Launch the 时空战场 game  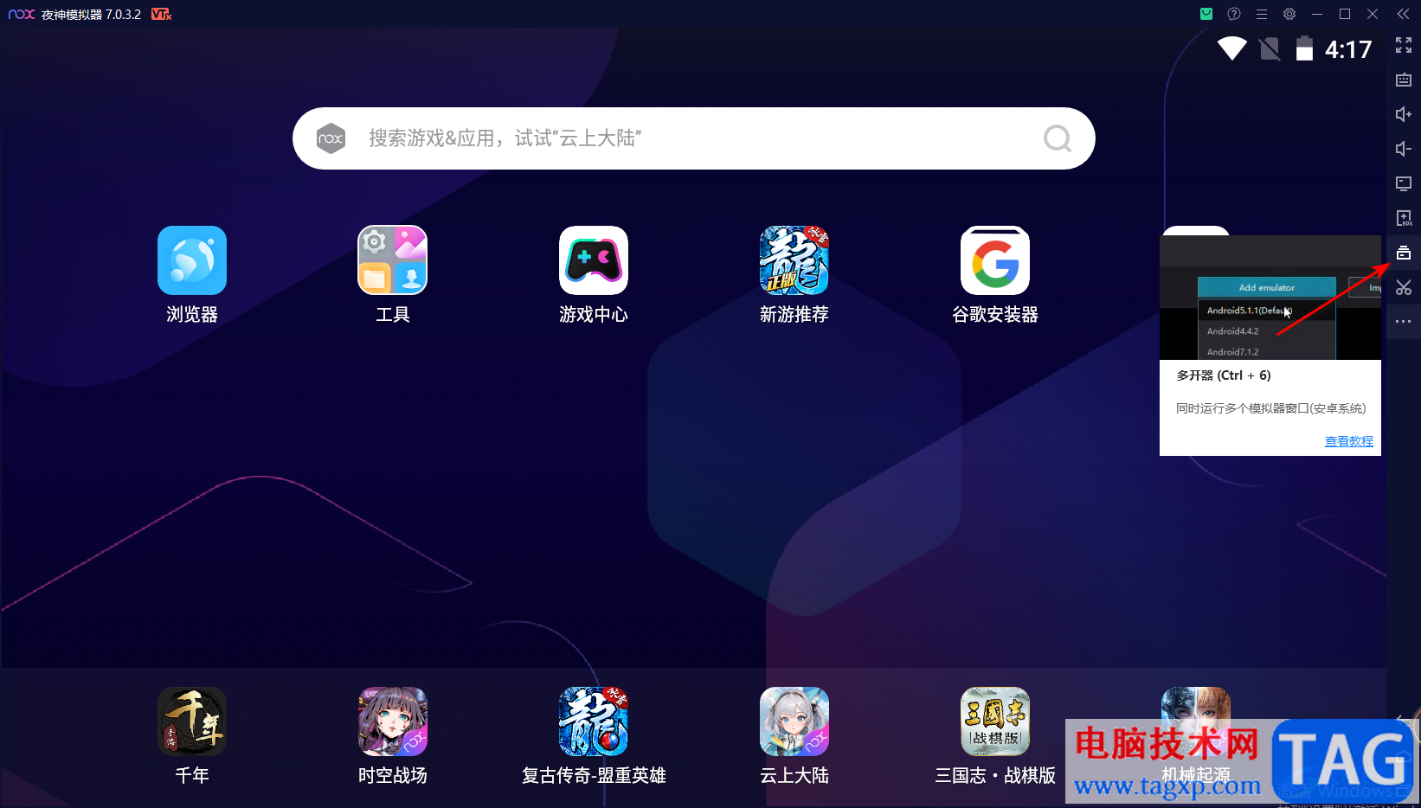pyautogui.click(x=393, y=721)
